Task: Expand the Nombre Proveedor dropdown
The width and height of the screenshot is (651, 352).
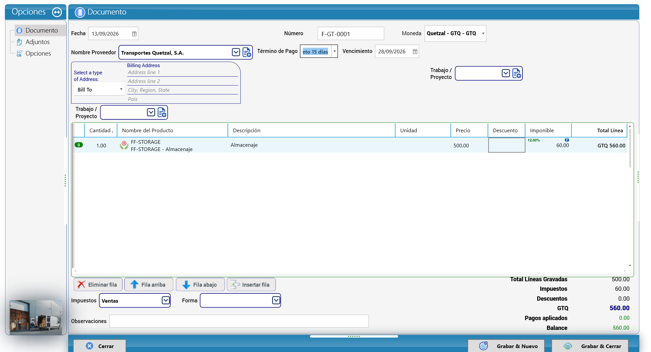Action: click(x=236, y=52)
